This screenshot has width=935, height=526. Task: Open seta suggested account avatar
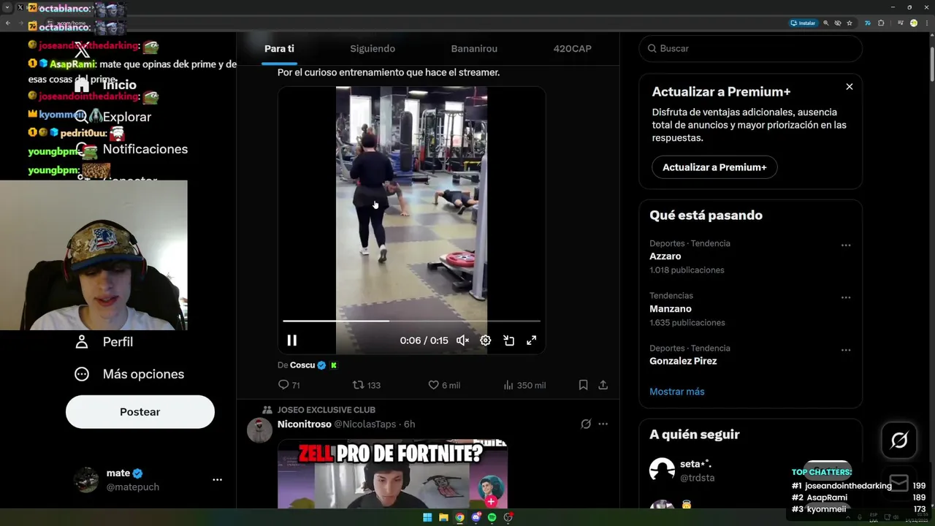[662, 470]
